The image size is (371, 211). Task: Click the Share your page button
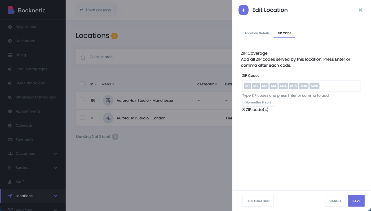coord(95,10)
